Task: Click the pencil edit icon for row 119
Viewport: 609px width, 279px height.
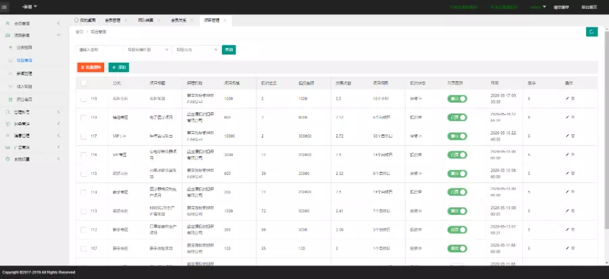Action: coord(568,99)
